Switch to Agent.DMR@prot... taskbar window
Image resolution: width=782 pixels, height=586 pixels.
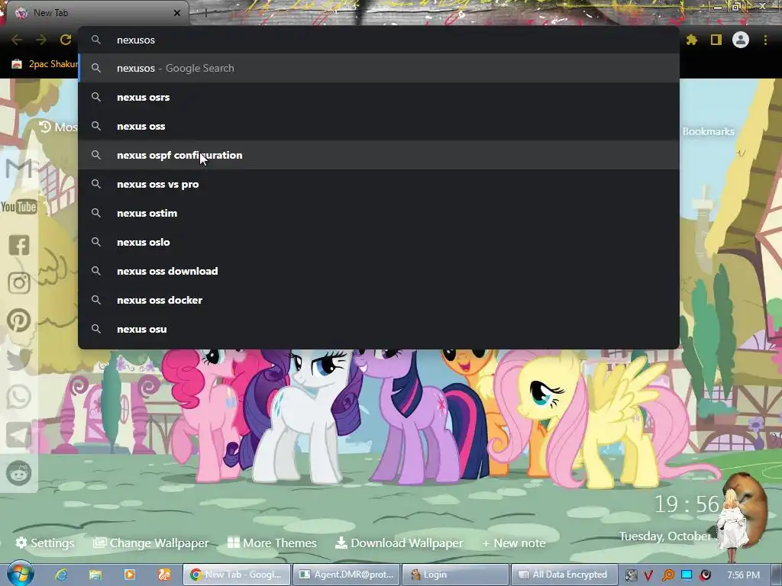346,575
